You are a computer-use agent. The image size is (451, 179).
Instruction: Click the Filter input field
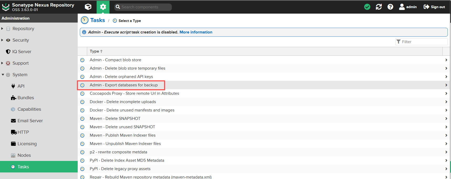coord(421,42)
